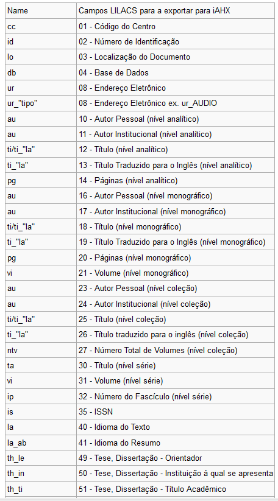
Task: Click '01 - Código do Centro' cell
Action: (176, 27)
